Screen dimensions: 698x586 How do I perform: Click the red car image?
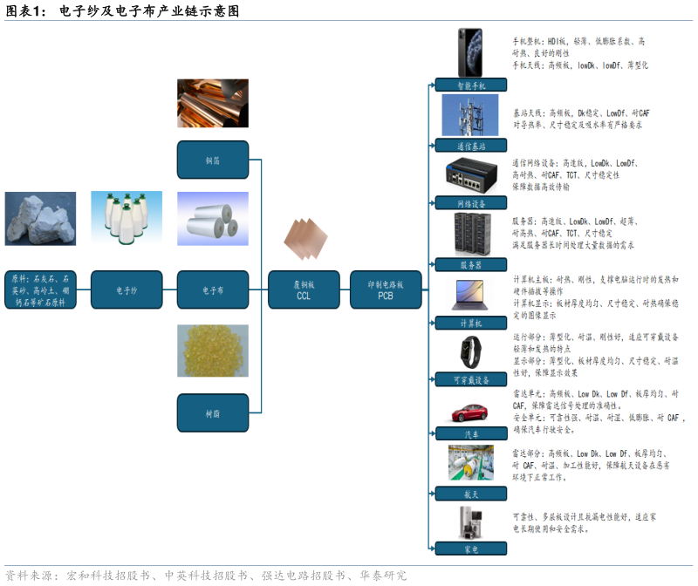coord(470,412)
